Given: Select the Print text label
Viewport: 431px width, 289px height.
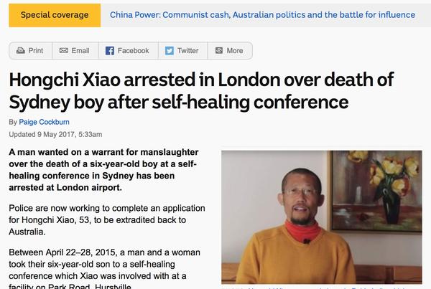Looking at the screenshot, I should 36,51.
